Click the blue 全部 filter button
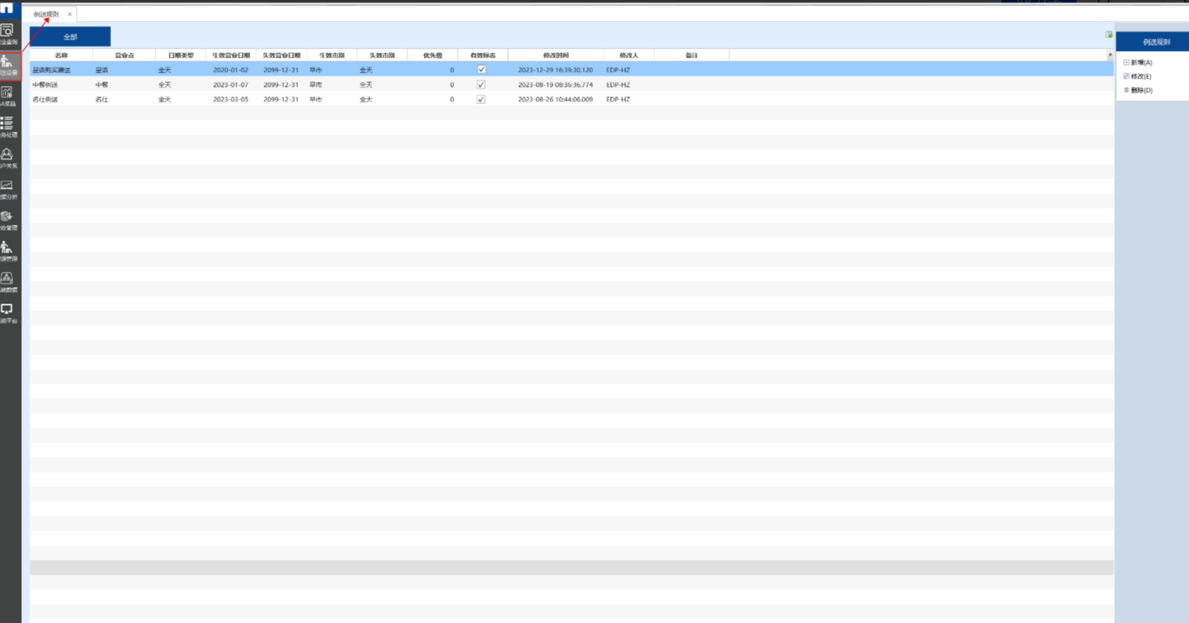Screen dimensions: 1189x623 pos(70,37)
